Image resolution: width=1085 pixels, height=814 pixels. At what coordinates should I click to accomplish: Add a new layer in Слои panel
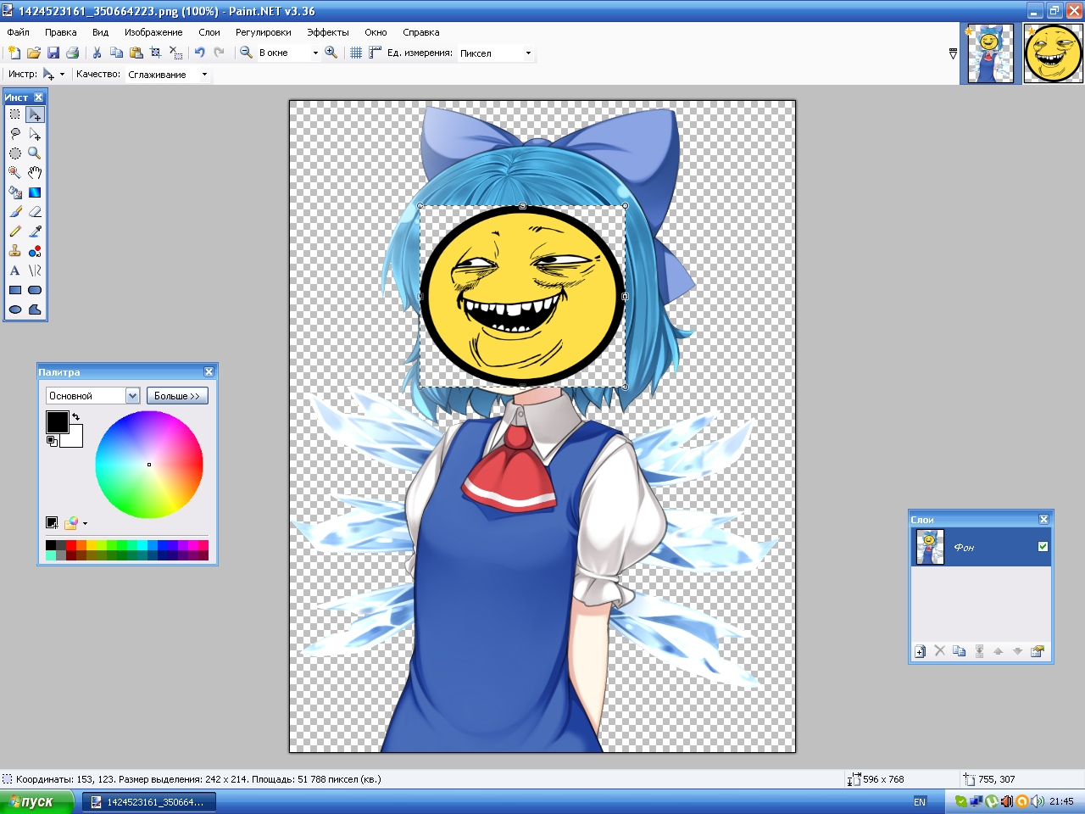(x=920, y=651)
